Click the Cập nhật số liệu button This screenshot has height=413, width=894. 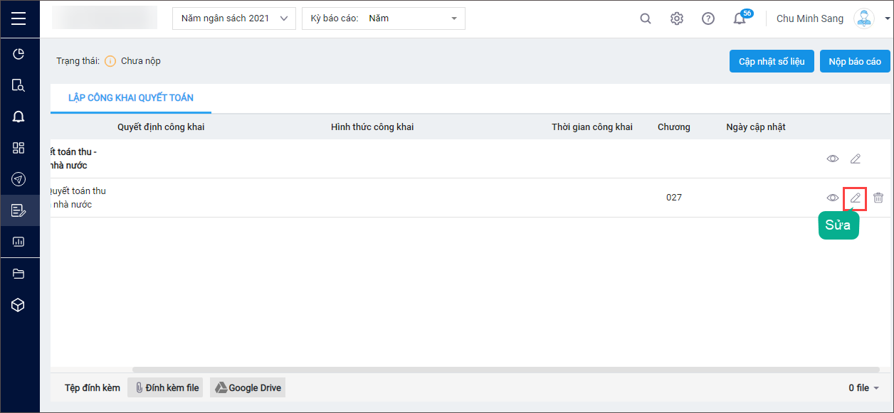click(x=772, y=61)
